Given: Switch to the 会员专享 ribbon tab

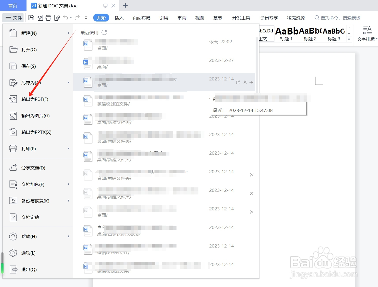Looking at the screenshot, I should click(x=269, y=18).
